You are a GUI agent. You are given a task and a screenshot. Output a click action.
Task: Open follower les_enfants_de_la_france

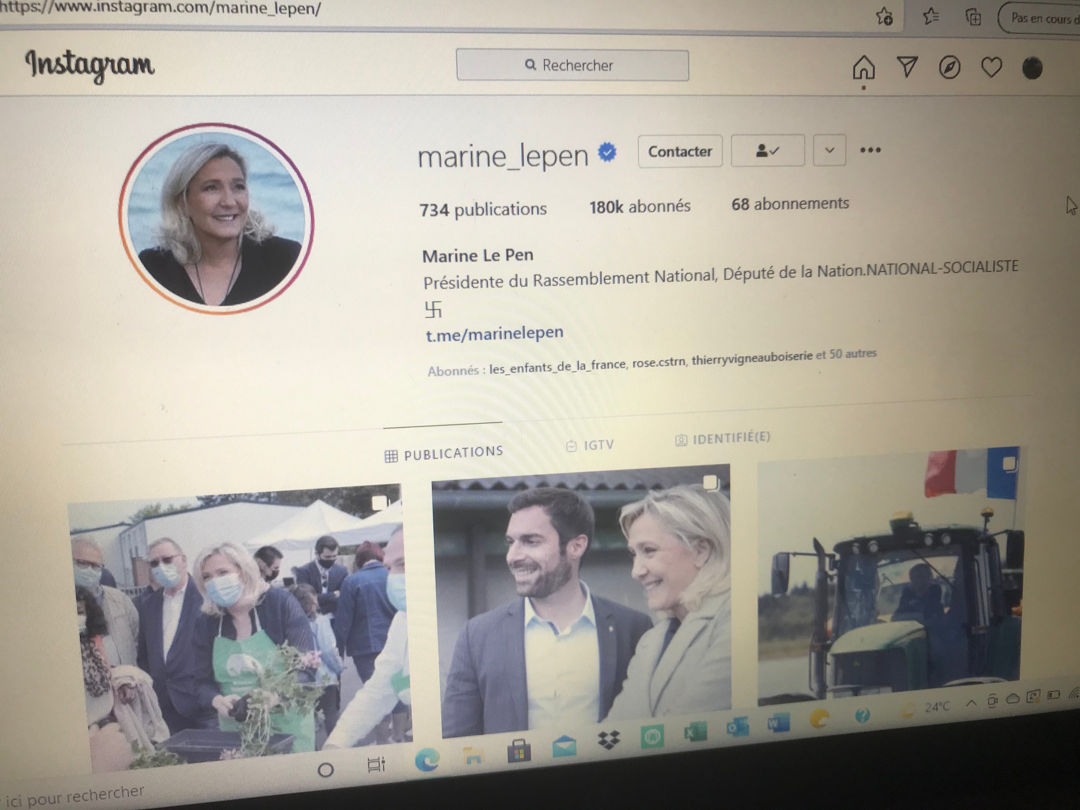[x=558, y=367]
